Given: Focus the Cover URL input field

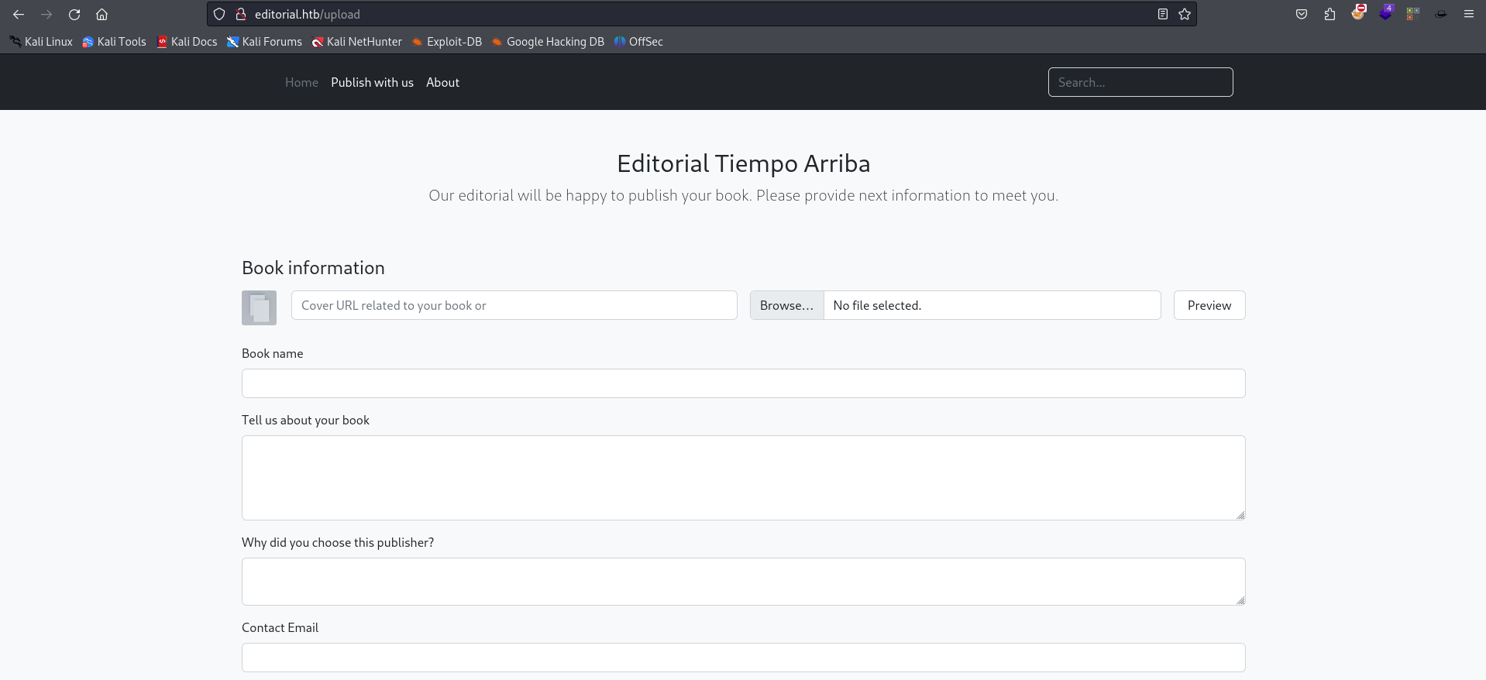Looking at the screenshot, I should click(514, 305).
